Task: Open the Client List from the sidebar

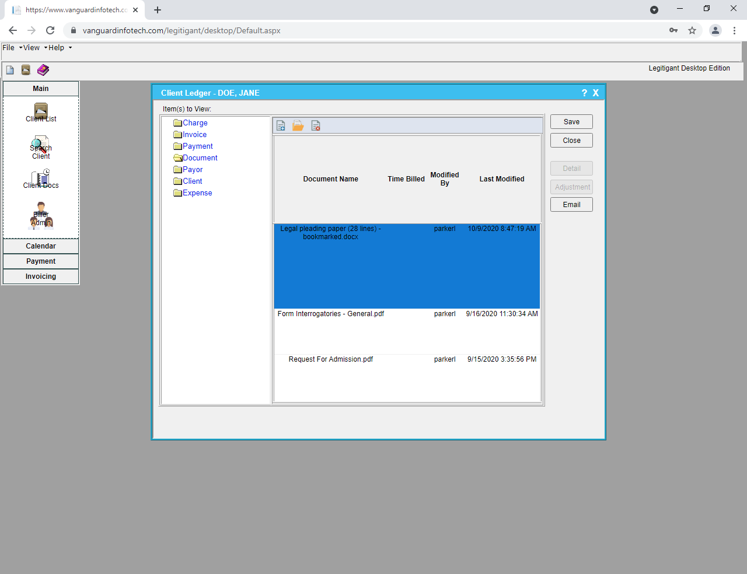Action: [40, 111]
